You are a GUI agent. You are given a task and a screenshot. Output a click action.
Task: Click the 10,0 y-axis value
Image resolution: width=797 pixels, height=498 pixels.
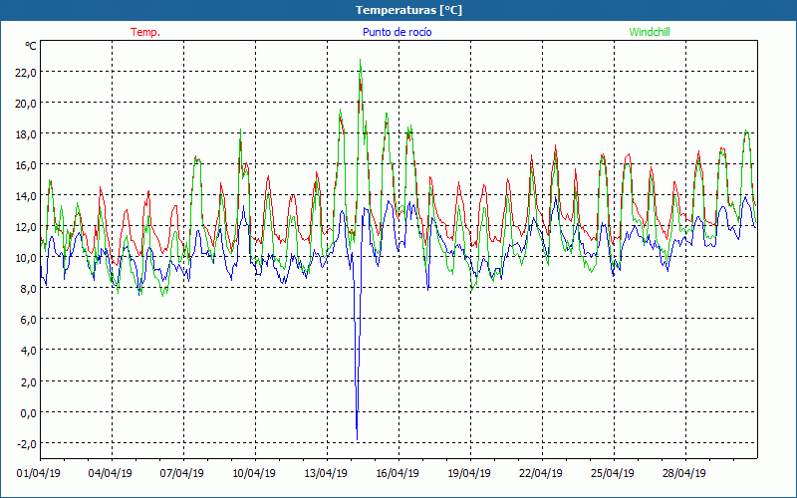pos(27,258)
